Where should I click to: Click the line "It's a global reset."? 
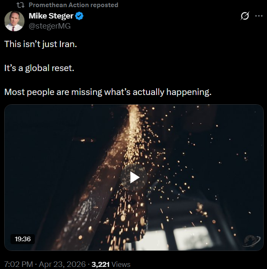click(39, 68)
